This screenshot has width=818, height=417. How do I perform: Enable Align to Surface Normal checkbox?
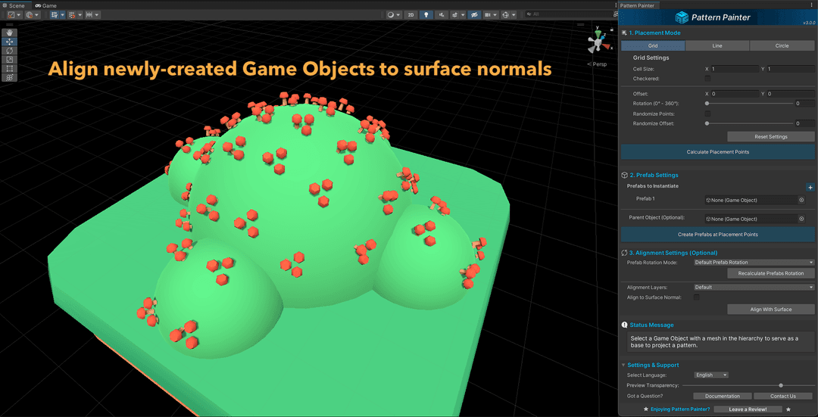[697, 297]
